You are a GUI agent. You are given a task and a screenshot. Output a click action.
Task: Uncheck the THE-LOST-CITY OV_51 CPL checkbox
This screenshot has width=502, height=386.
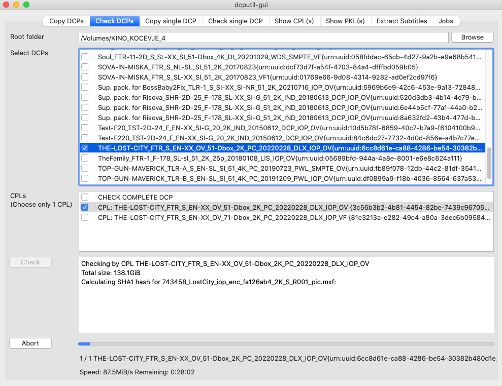85,207
